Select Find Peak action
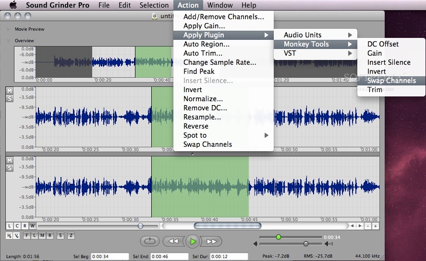Image resolution: width=426 pixels, height=261 pixels. (223, 71)
